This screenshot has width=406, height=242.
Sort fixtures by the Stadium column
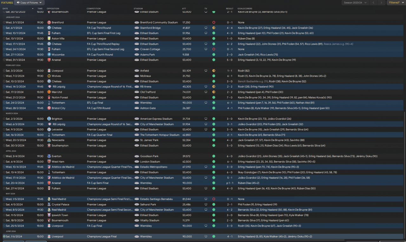(x=138, y=9)
